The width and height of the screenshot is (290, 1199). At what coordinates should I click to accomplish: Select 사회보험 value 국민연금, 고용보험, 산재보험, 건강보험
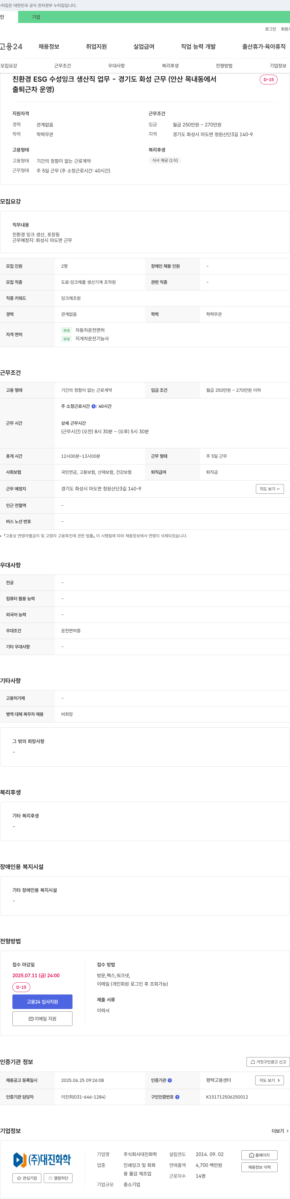pyautogui.click(x=96, y=472)
